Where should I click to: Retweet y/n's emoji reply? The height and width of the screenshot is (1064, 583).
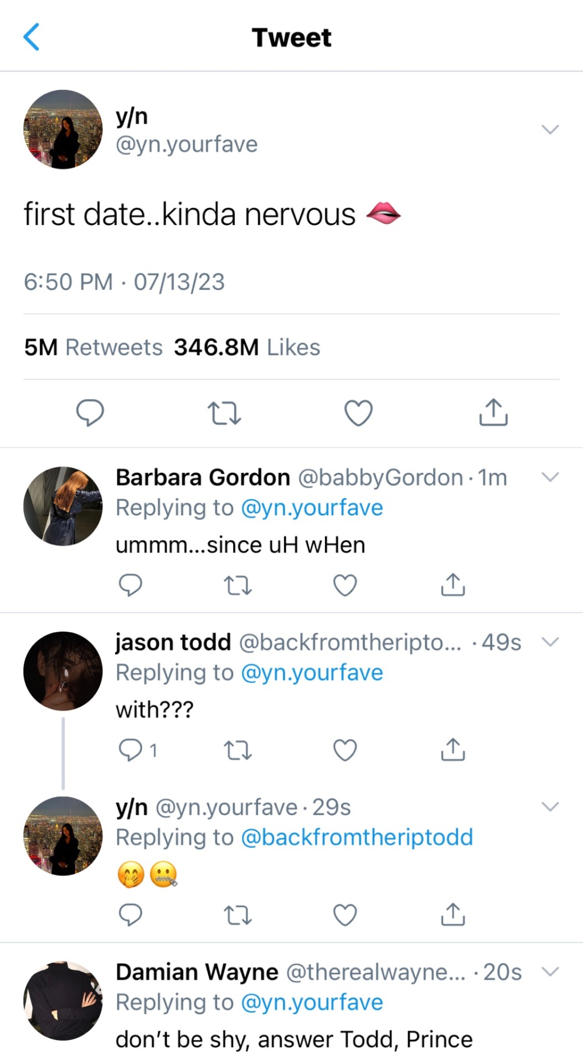coord(238,915)
